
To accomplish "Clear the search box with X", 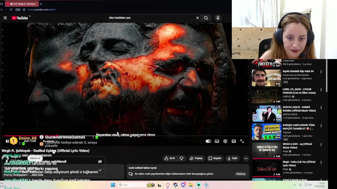I will pos(197,18).
